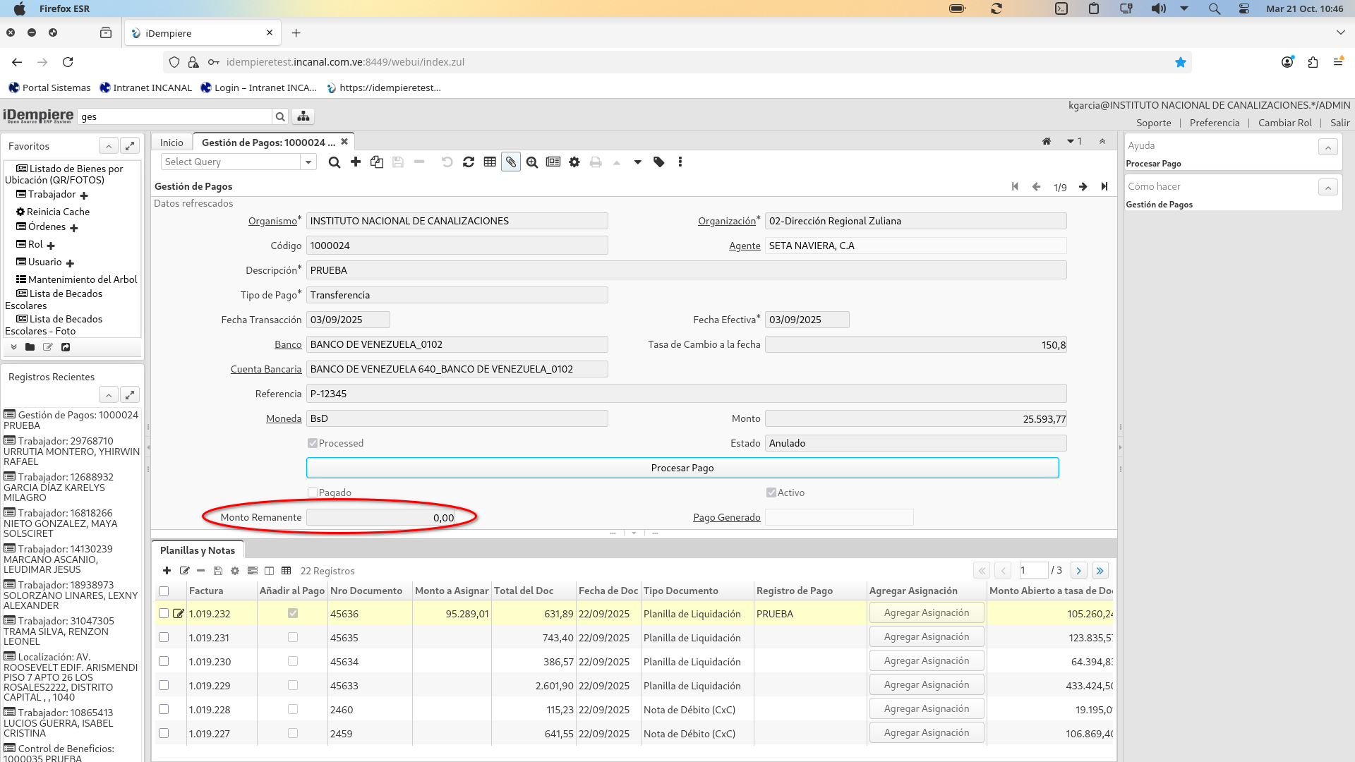The image size is (1355, 762).
Task: Check the header select-all checkbox
Action: [164, 591]
